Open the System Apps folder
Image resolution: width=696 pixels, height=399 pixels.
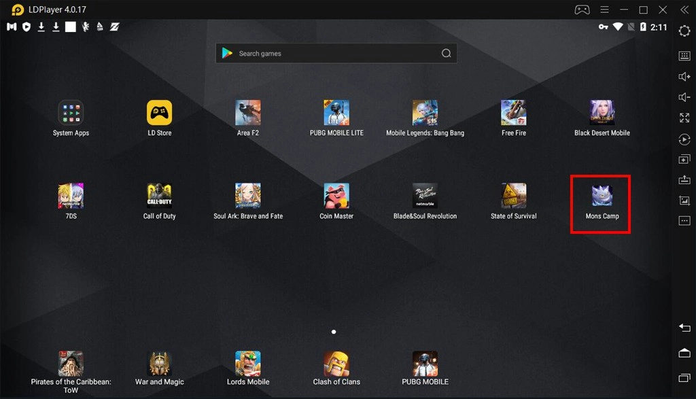coord(71,113)
